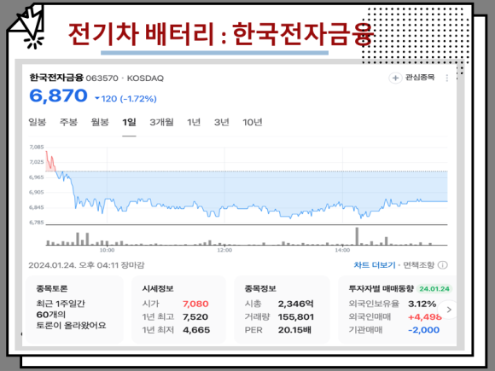Viewport: 495px width, 371px height.
Task: Select the 1일 chart tab
Action: pos(129,122)
